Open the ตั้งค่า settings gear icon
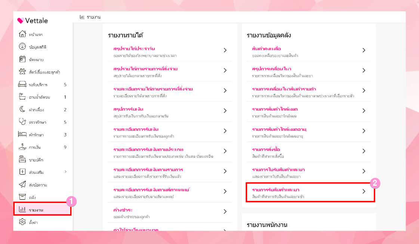This screenshot has height=244, width=419. tap(22, 222)
